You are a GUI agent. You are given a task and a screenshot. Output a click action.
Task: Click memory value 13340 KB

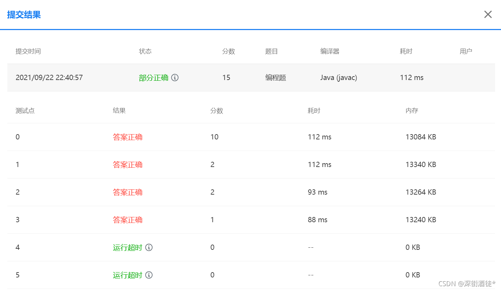(421, 165)
